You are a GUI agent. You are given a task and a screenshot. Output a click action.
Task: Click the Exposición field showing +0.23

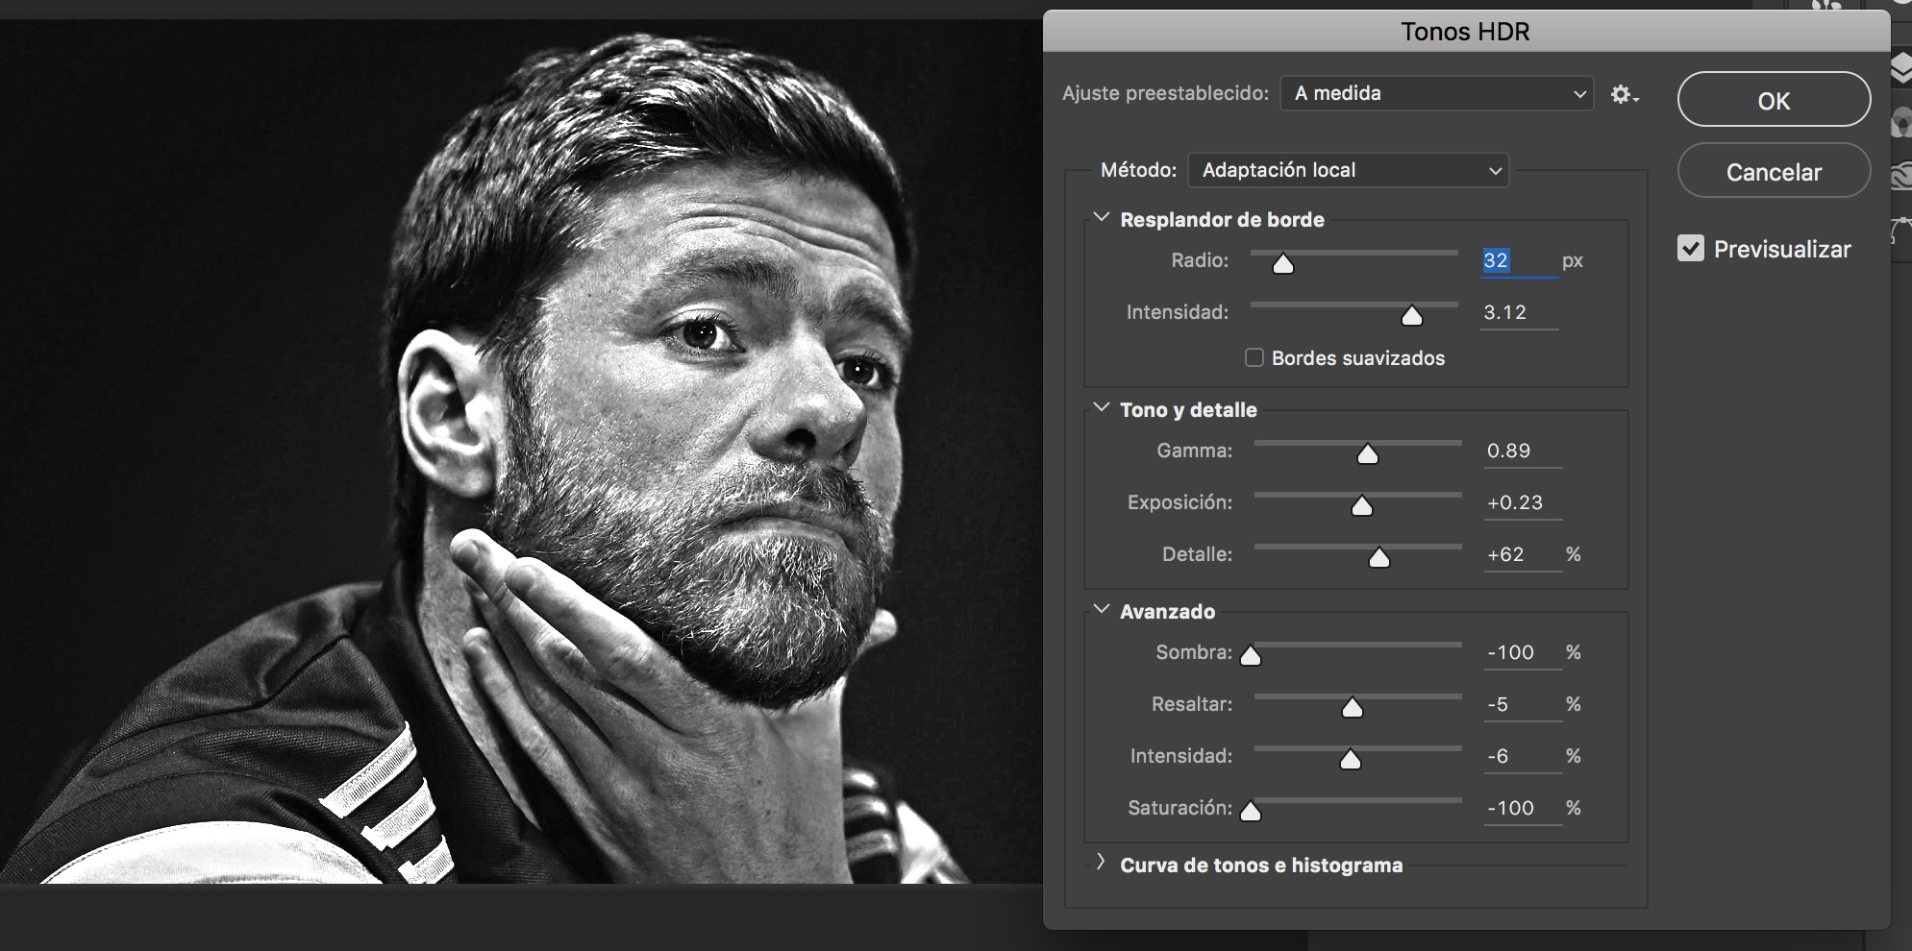tap(1523, 502)
